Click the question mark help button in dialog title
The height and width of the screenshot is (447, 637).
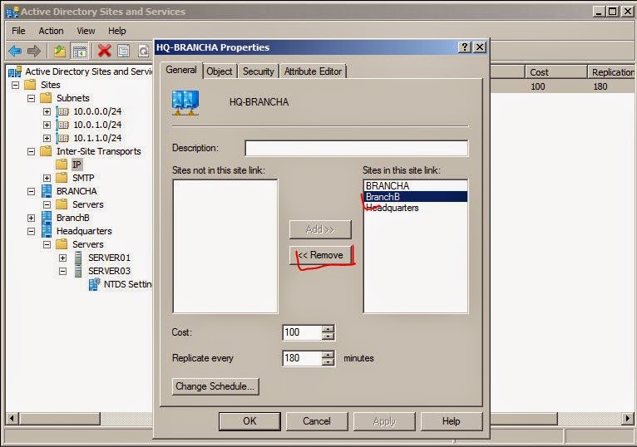(464, 47)
